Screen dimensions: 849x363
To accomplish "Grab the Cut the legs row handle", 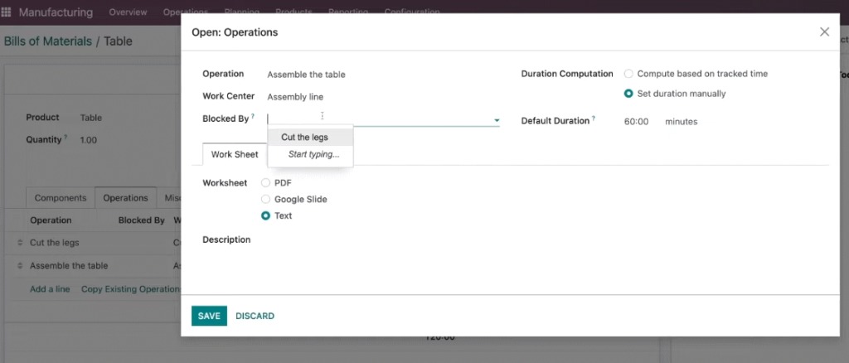I will [x=20, y=243].
